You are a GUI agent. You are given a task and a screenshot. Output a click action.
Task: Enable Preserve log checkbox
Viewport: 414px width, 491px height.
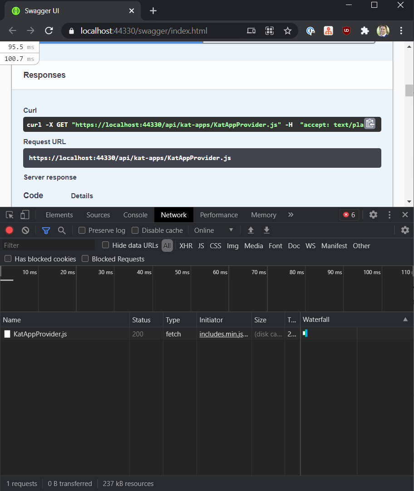82,230
